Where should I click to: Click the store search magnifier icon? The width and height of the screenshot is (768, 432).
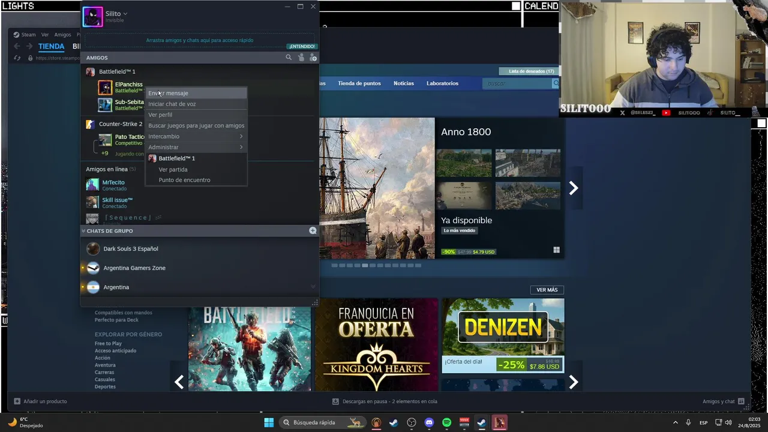(x=556, y=83)
